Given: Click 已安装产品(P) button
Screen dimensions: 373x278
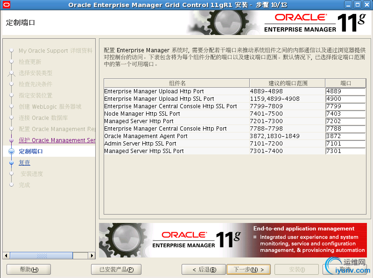Looking at the screenshot, I should [116, 270].
